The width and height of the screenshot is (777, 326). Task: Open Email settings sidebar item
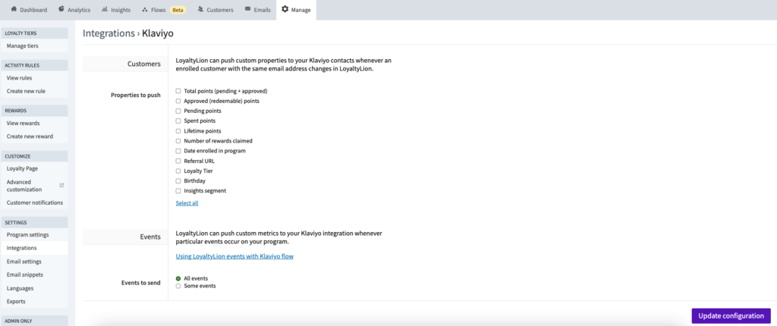(x=24, y=262)
